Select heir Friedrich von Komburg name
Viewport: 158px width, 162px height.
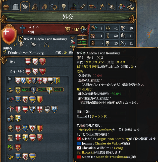[26, 53]
